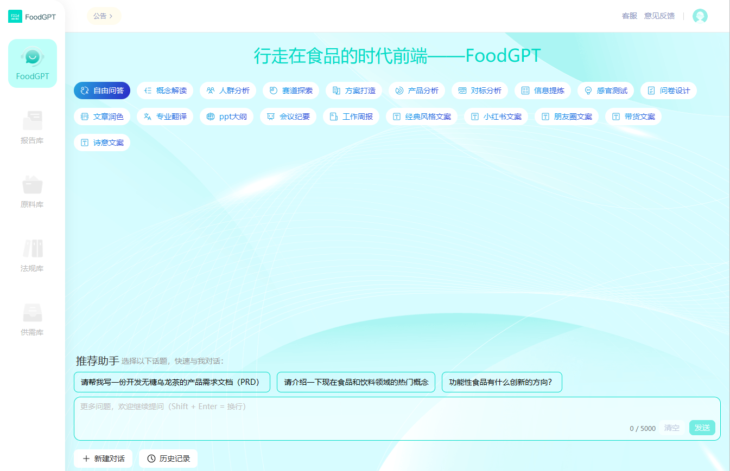Open 历史记录 history
The width and height of the screenshot is (730, 471).
(168, 459)
